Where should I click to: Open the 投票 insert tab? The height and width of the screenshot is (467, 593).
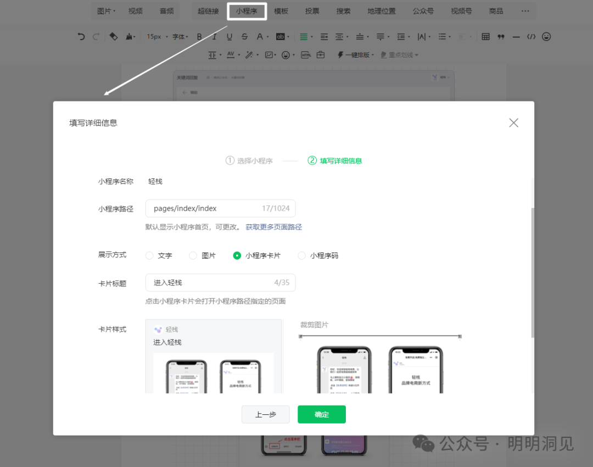(312, 11)
